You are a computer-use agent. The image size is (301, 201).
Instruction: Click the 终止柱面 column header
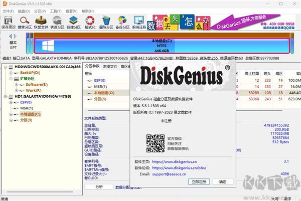251,74
